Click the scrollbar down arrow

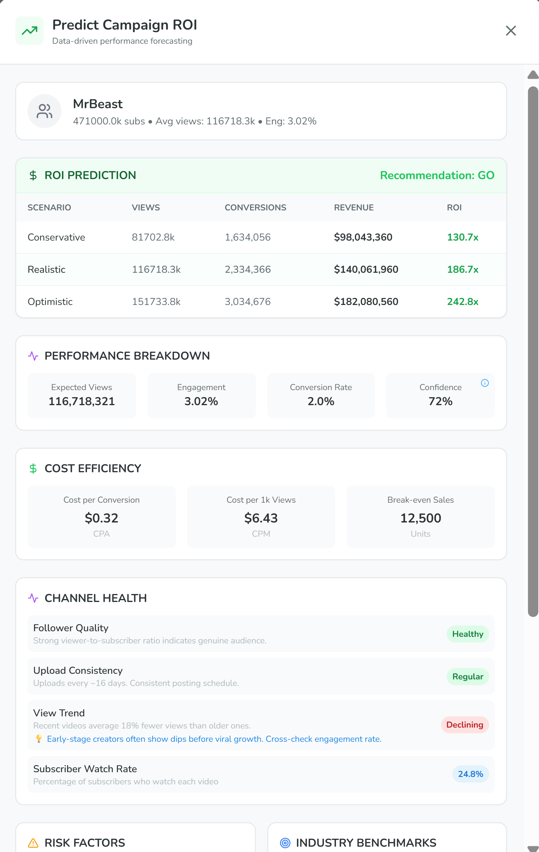(x=533, y=848)
